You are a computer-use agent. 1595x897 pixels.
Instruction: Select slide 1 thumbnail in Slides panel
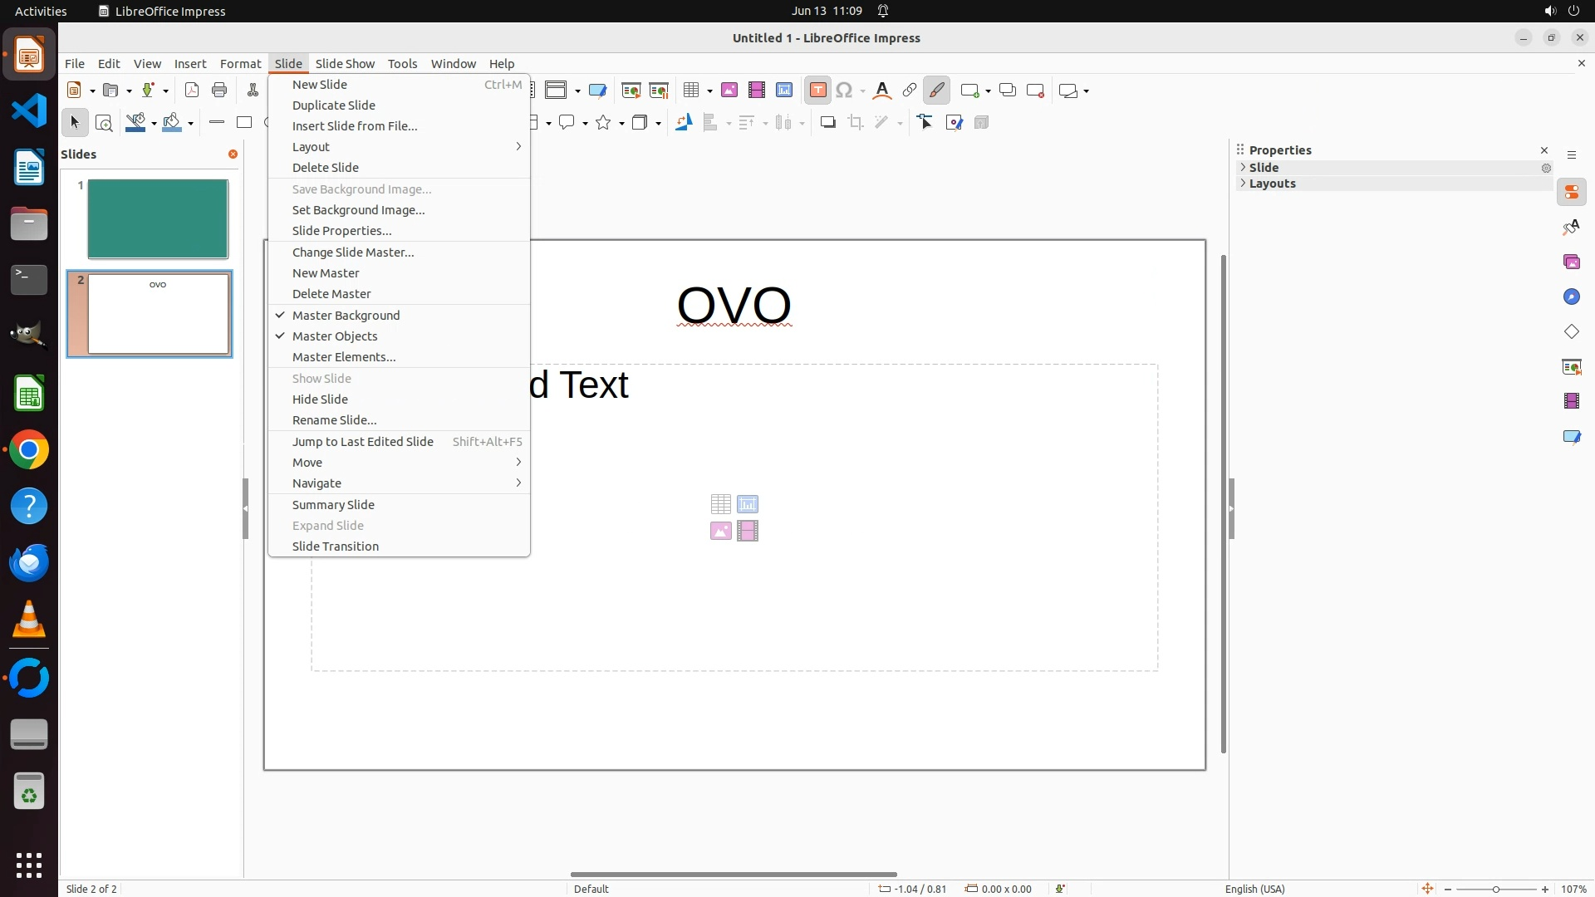158,219
